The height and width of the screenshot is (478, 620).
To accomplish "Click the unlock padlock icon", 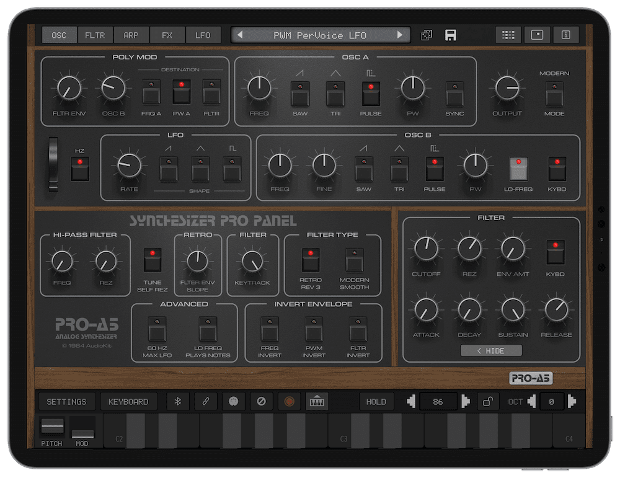I will tap(487, 402).
